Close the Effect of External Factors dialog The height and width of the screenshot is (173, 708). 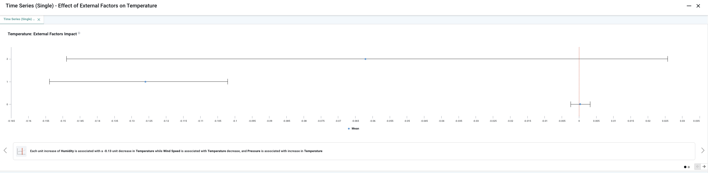[x=698, y=6]
